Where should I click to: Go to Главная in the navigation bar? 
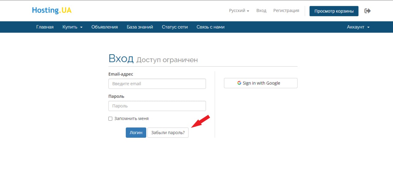[45, 27]
